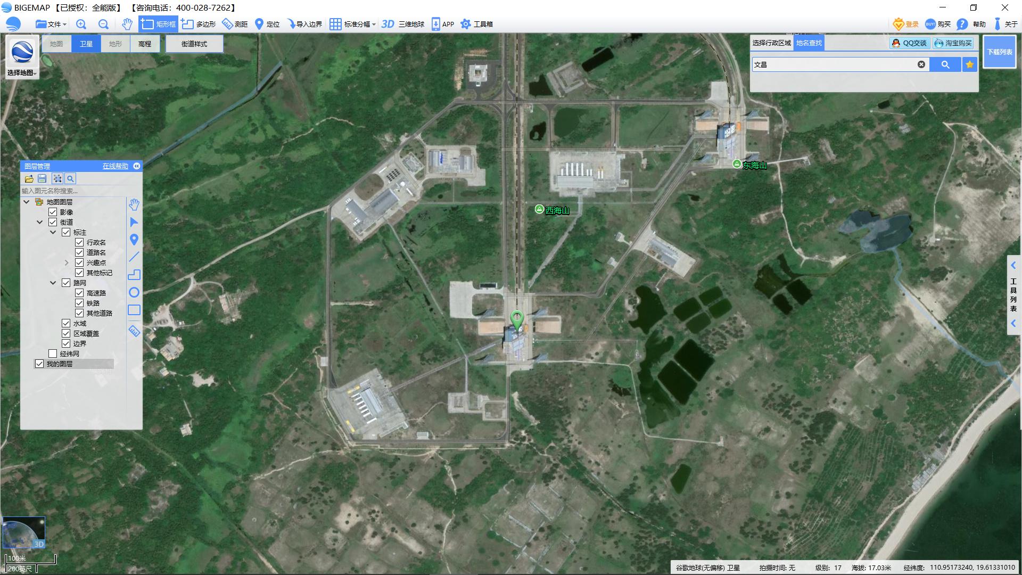The image size is (1022, 575).
Task: Expand the 兴趣点 tree node
Action: (67, 262)
